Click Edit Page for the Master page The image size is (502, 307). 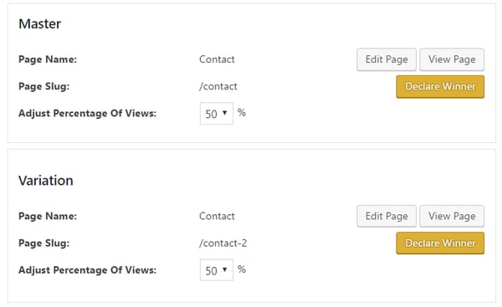point(387,59)
